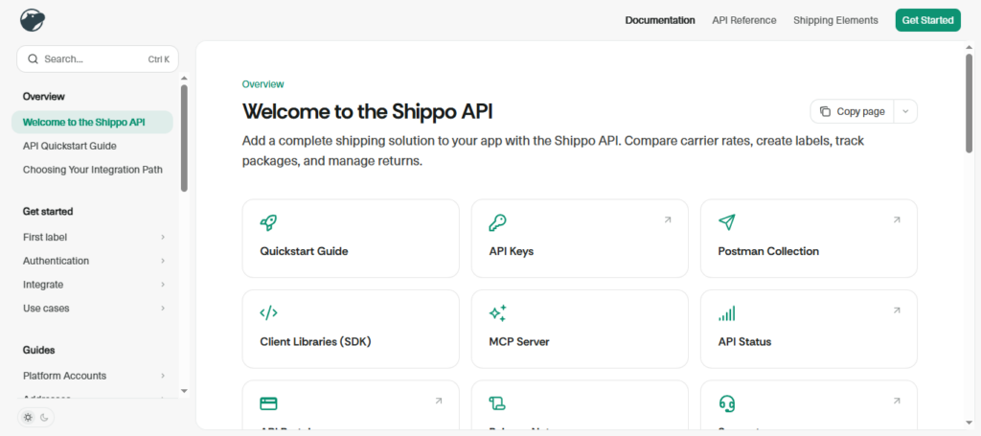Image resolution: width=981 pixels, height=436 pixels.
Task: Click the key icon on API Keys card
Action: point(497,222)
